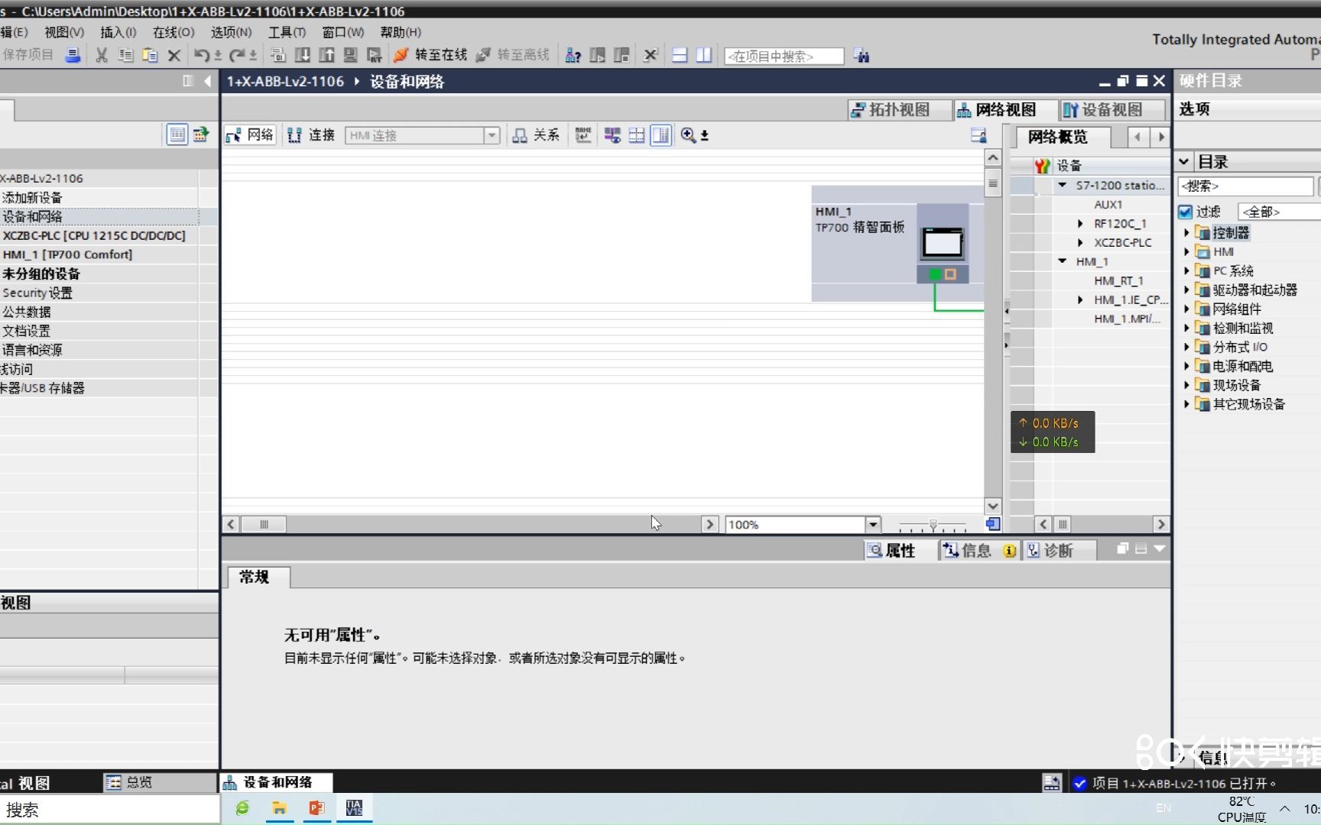Screen dimensions: 1321x825
Task: Click the Cross-references icon with X
Action: point(651,55)
